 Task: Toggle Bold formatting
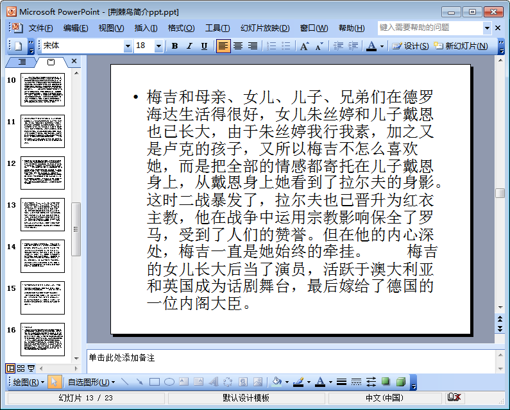pos(175,46)
